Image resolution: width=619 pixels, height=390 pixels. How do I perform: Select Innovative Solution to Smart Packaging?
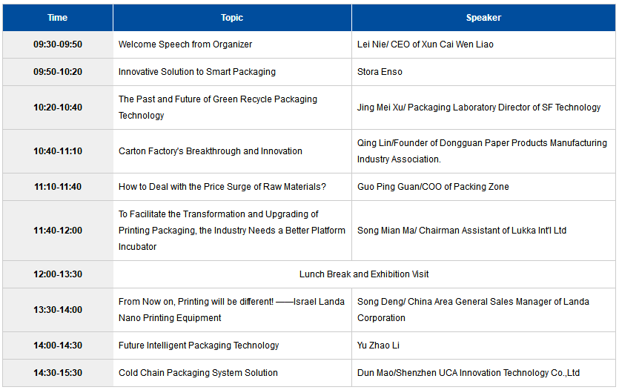[x=197, y=72]
